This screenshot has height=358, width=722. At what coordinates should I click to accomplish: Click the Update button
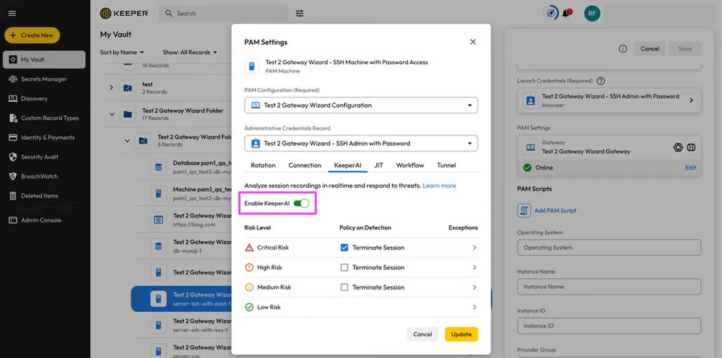click(461, 334)
